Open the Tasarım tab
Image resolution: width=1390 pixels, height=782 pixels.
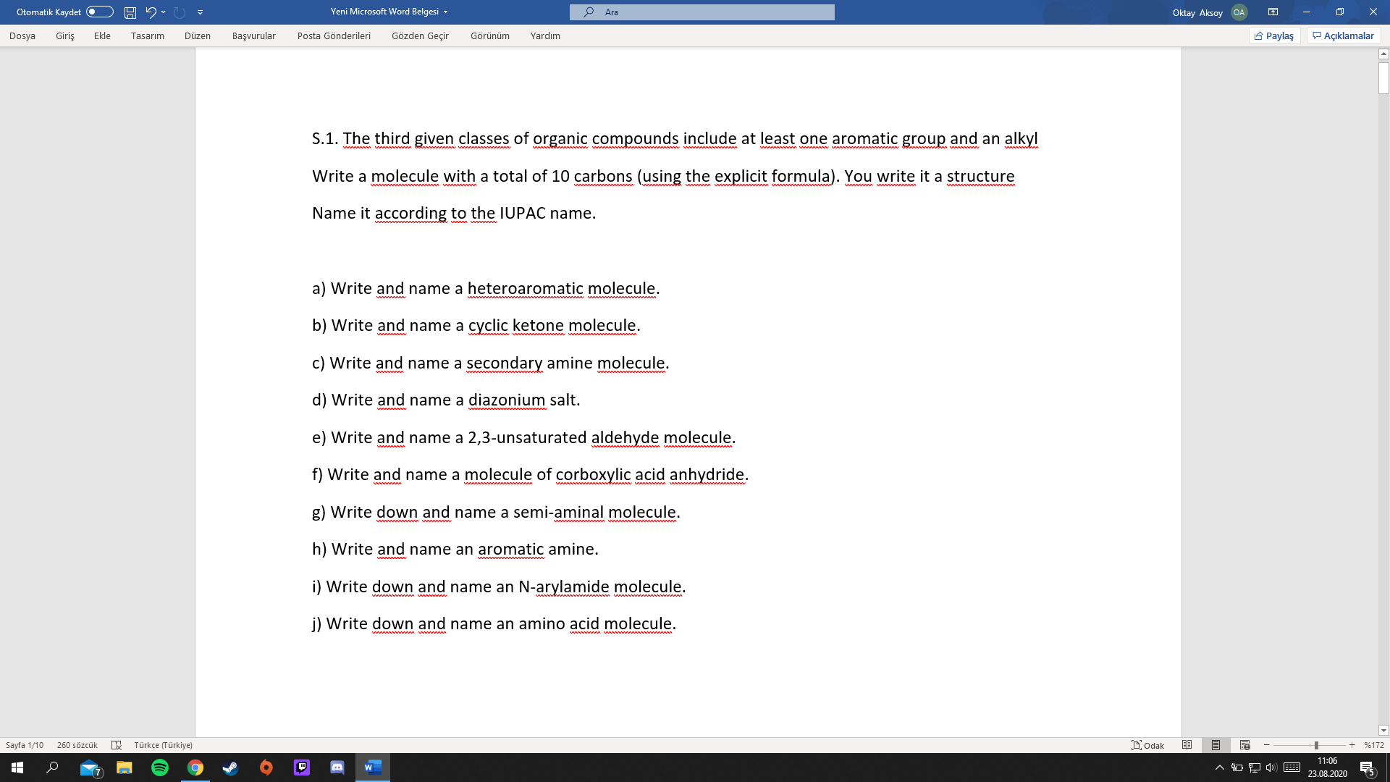148,35
